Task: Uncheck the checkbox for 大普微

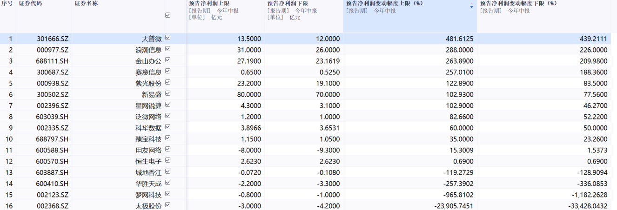Action: point(168,38)
